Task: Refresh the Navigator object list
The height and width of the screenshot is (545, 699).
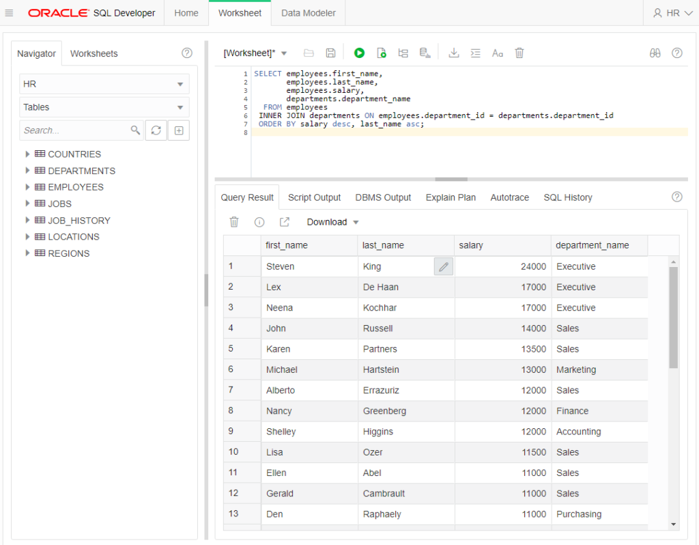Action: [x=156, y=130]
